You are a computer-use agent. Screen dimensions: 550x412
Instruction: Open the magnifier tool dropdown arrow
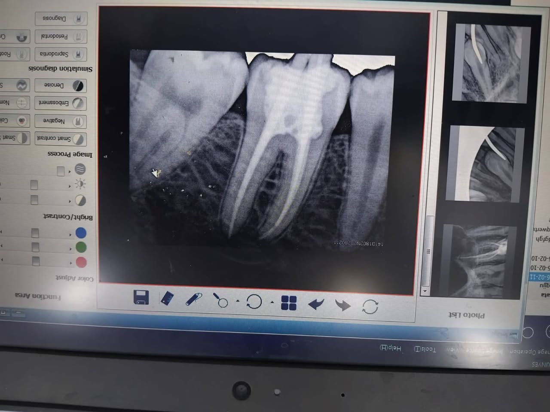pyautogui.click(x=239, y=302)
